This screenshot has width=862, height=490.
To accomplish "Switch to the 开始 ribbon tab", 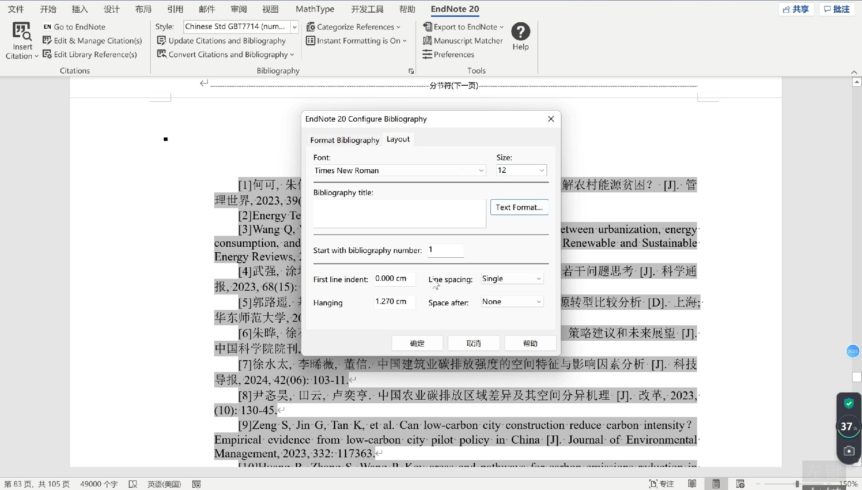I will pyautogui.click(x=48, y=9).
